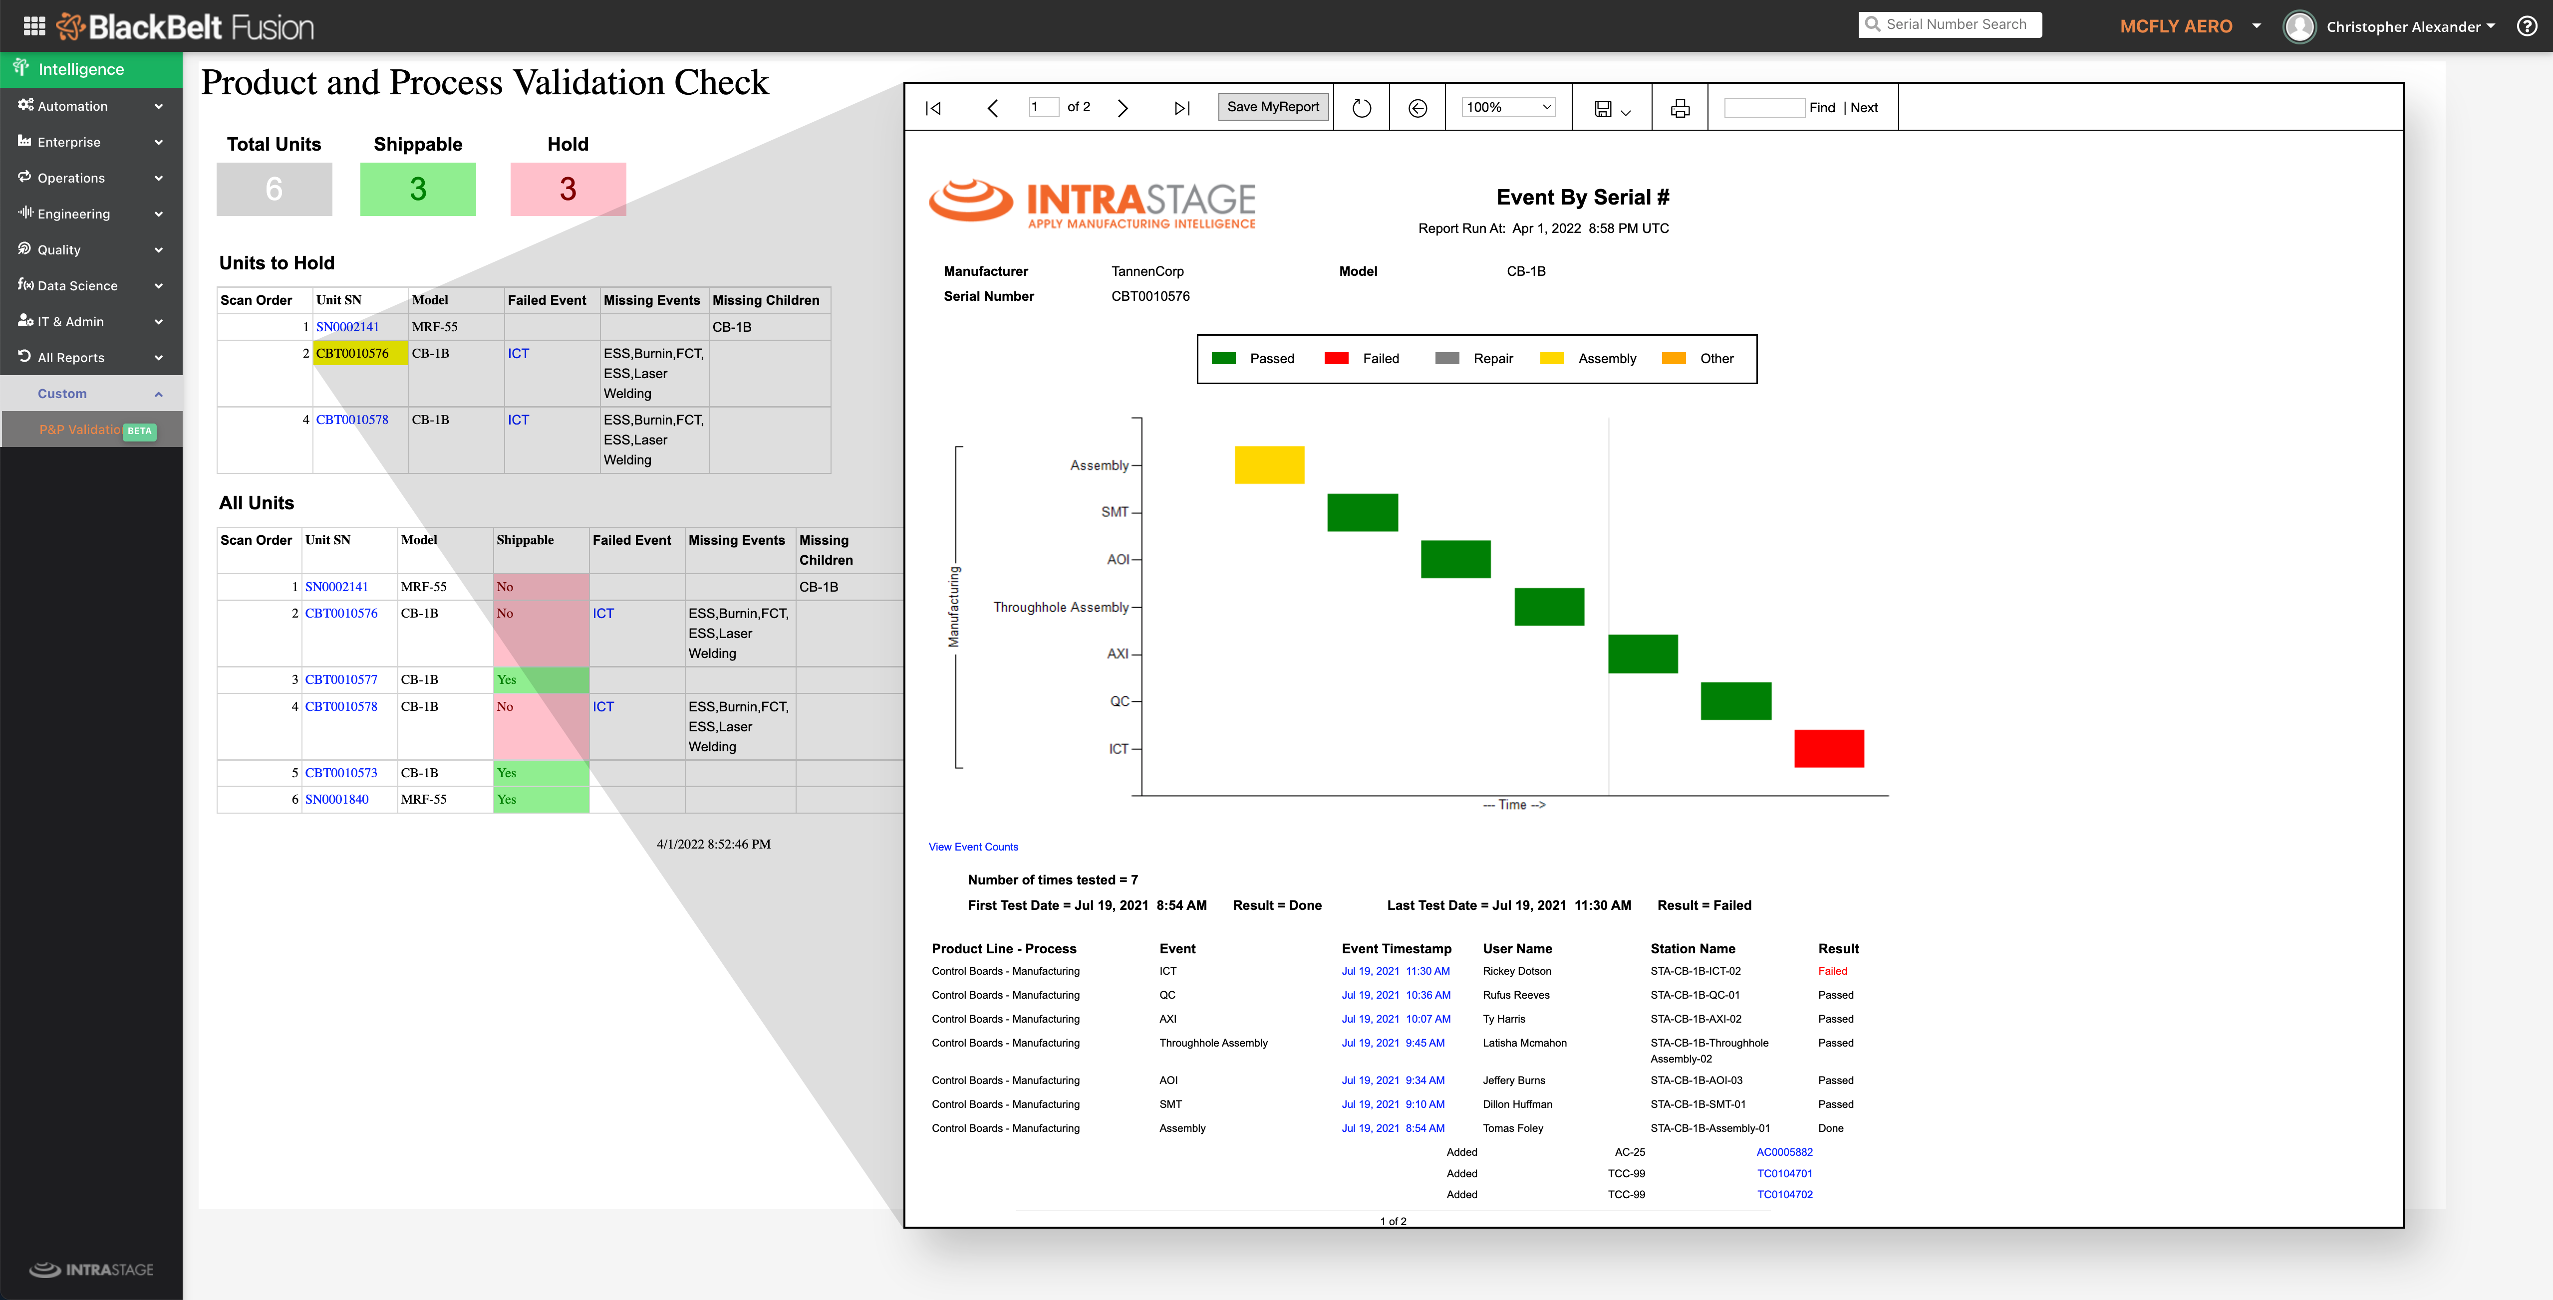Click the Quality icon in sidebar
2553x1300 pixels.
tap(25, 248)
